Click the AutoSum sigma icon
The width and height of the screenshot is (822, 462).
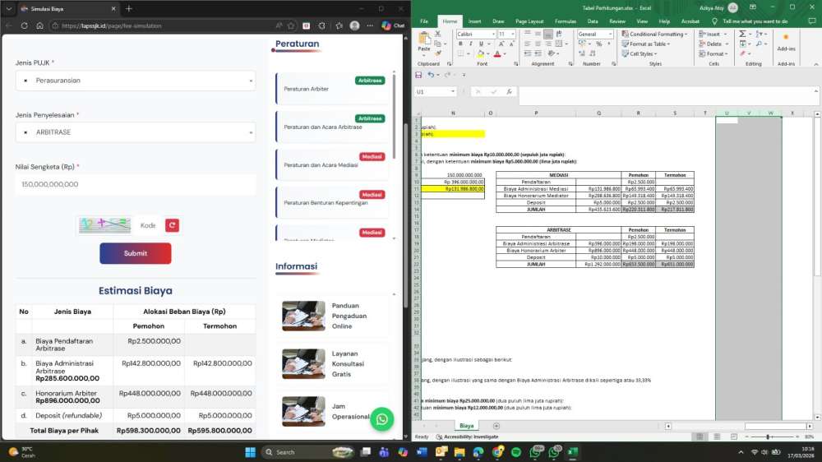pos(742,34)
